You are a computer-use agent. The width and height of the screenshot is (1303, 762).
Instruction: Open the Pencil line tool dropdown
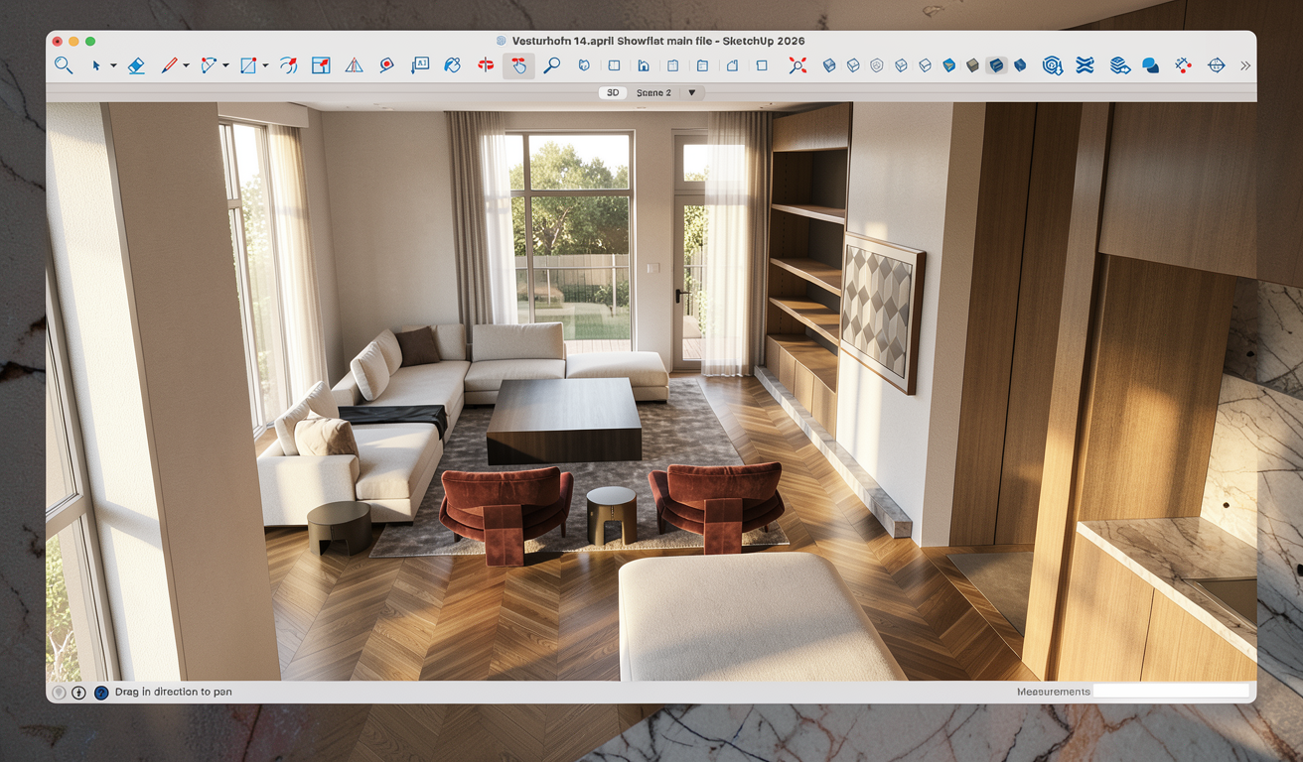(186, 66)
